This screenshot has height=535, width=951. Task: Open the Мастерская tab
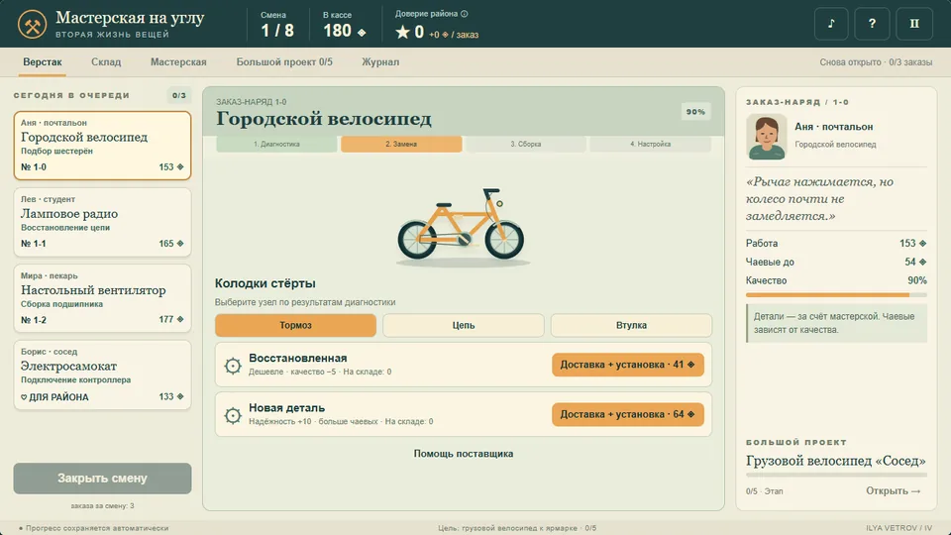click(178, 61)
